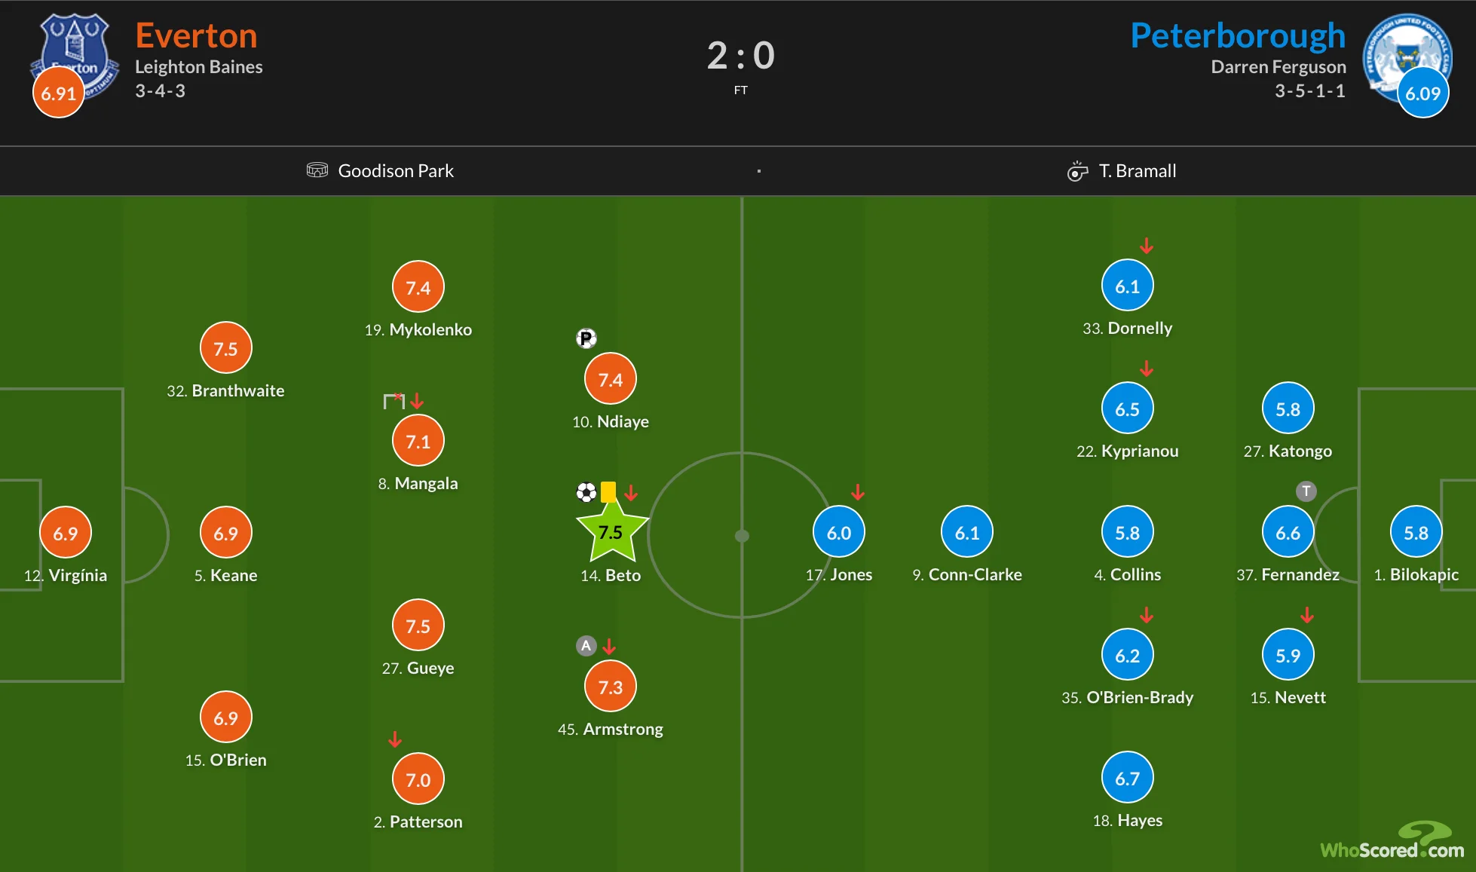Click the missed-shot icon above Mangala

(x=394, y=401)
